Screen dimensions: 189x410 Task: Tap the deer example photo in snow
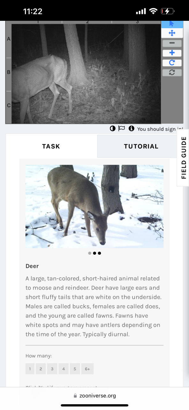(x=94, y=207)
